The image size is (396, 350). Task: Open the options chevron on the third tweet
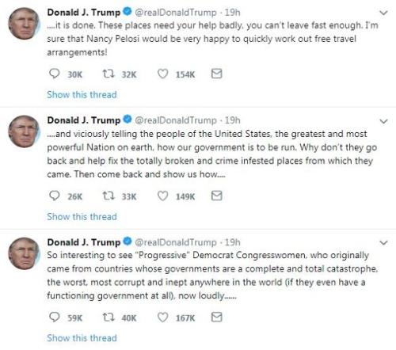coord(383,242)
